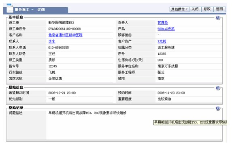Open the X光机 customer asset link
This screenshot has width=232, height=147.
point(162,41)
